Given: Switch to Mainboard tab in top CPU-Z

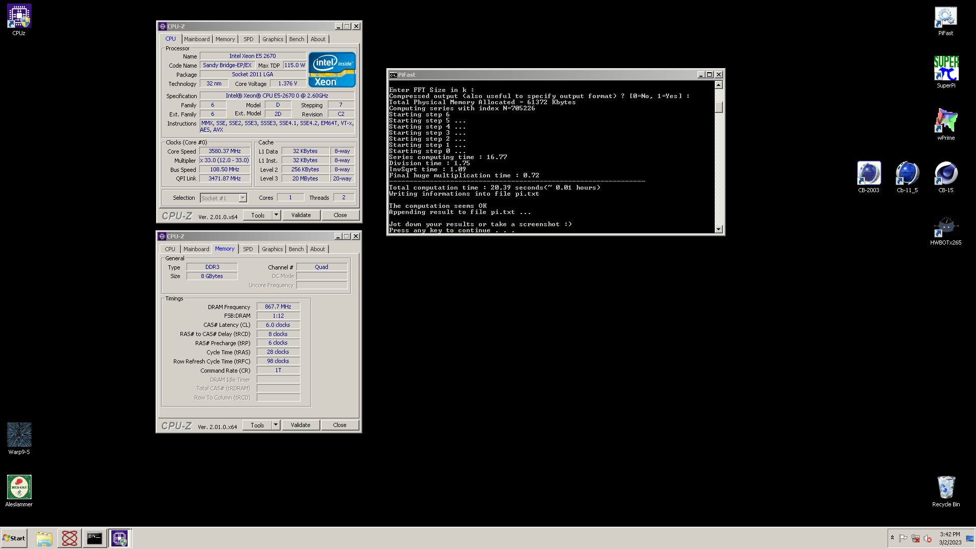Looking at the screenshot, I should pos(197,39).
